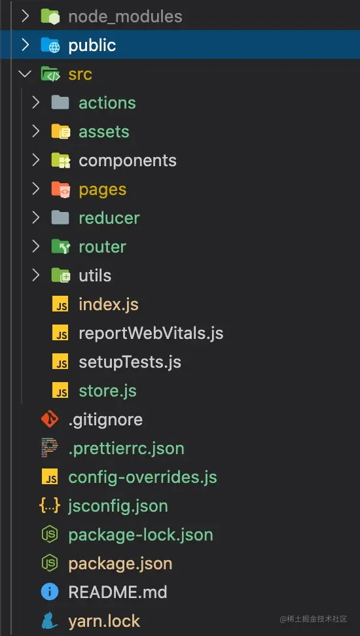Expand the actions folder chevron

pyautogui.click(x=36, y=103)
